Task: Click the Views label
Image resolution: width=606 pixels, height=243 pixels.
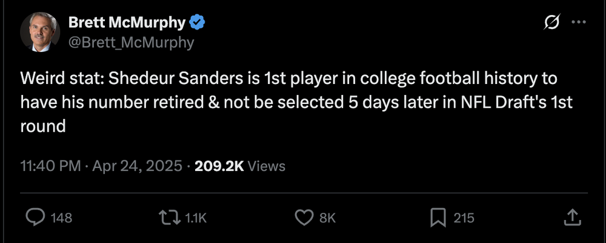Action: coord(267,166)
